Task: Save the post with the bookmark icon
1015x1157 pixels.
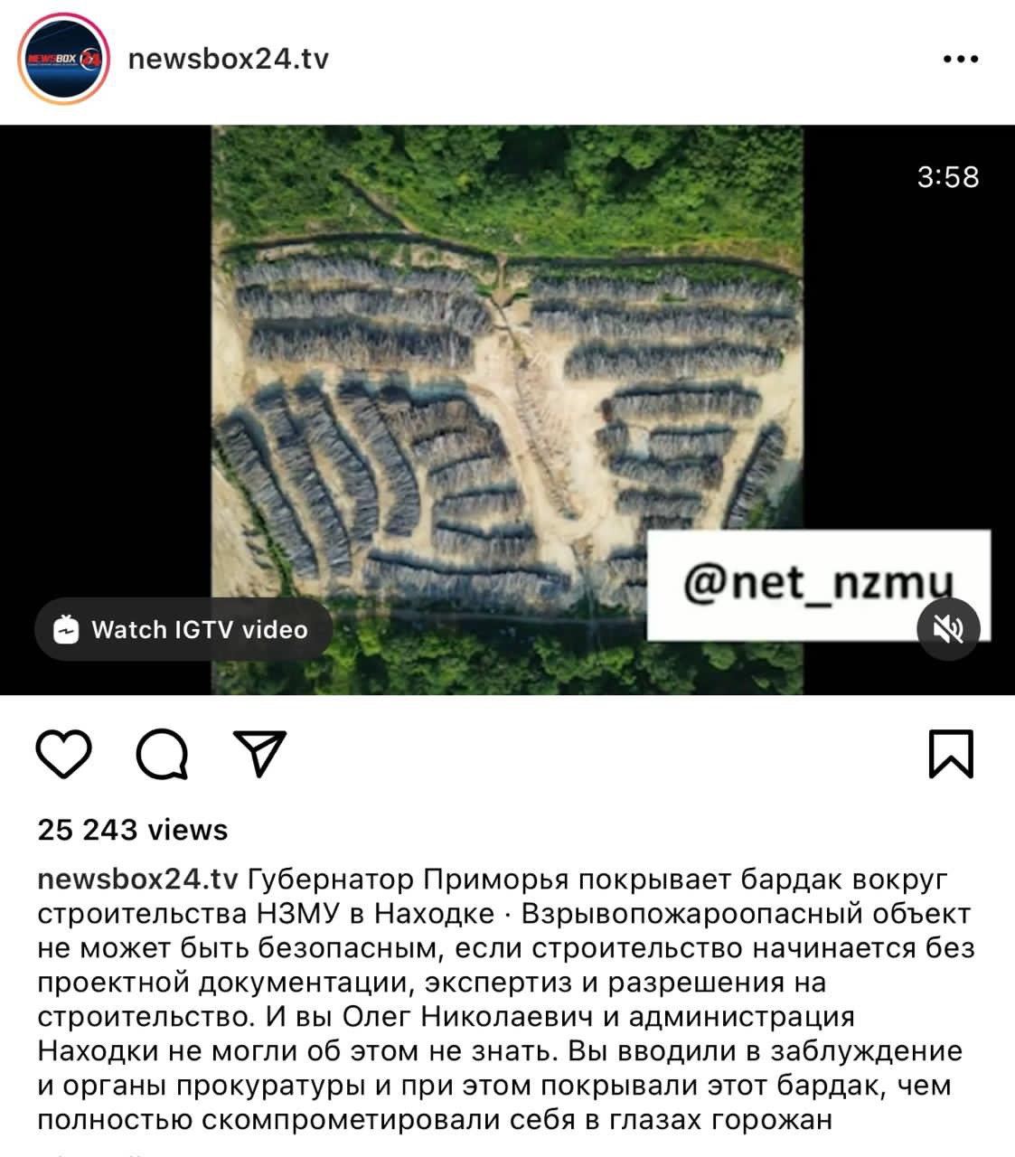Action: pos(951,754)
